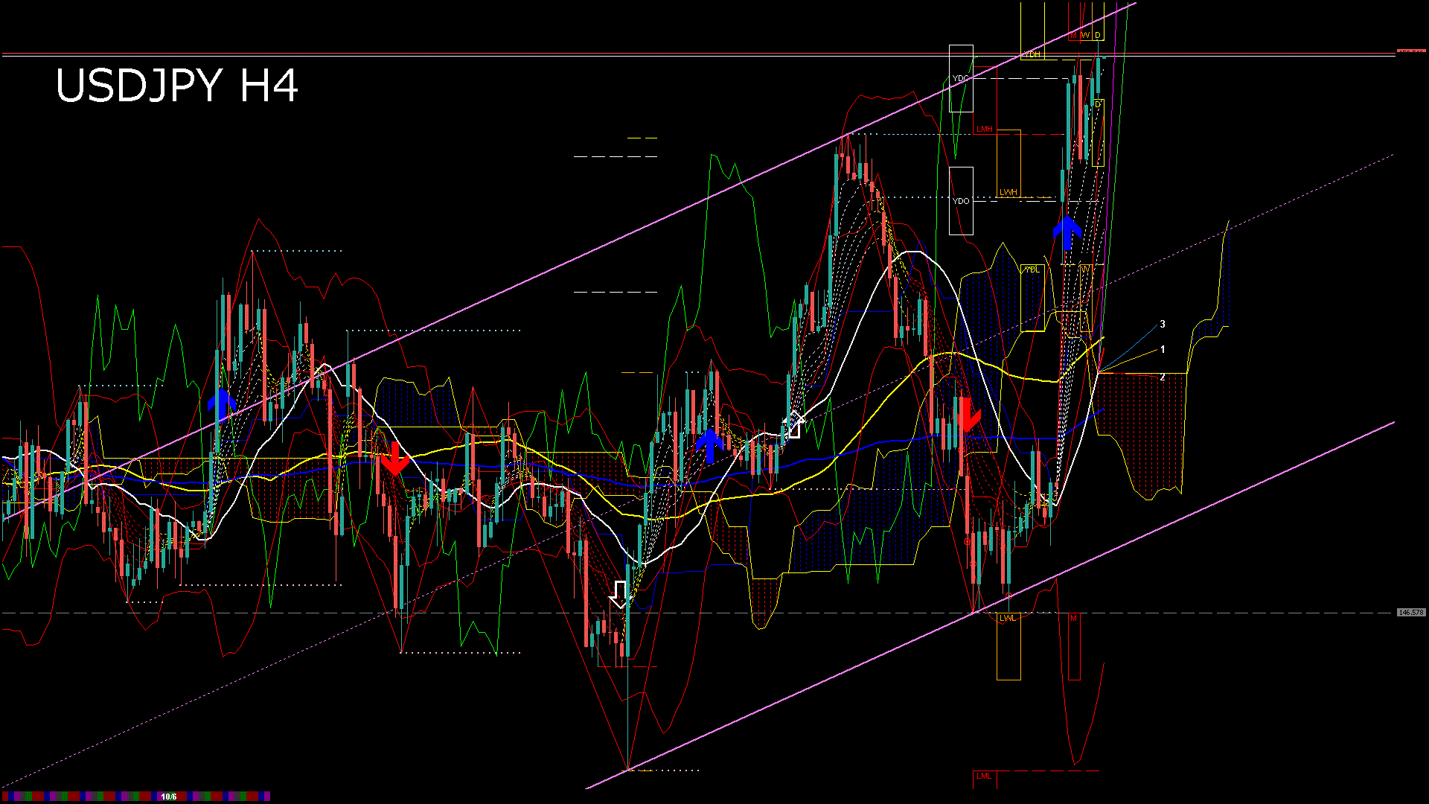Click the 146.578 price tag

(x=1410, y=613)
